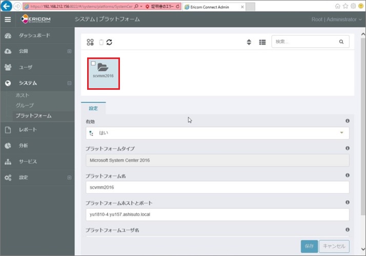
Task: Switch to list view icon
Action: [x=262, y=42]
